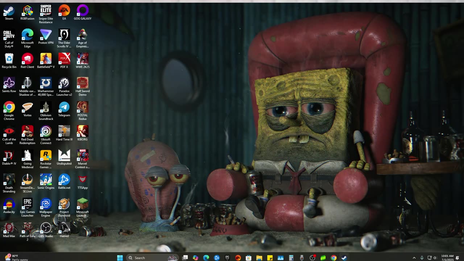
Task: Open Task View from the taskbar
Action: pos(185,258)
